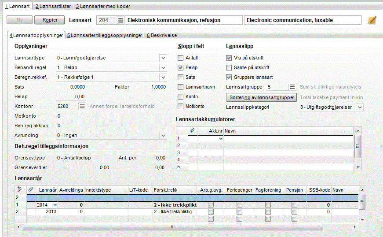This screenshot has height=237, width=383.
Task: Enable the Lønnsartnavn stop checkbox
Action: pyautogui.click(x=181, y=87)
